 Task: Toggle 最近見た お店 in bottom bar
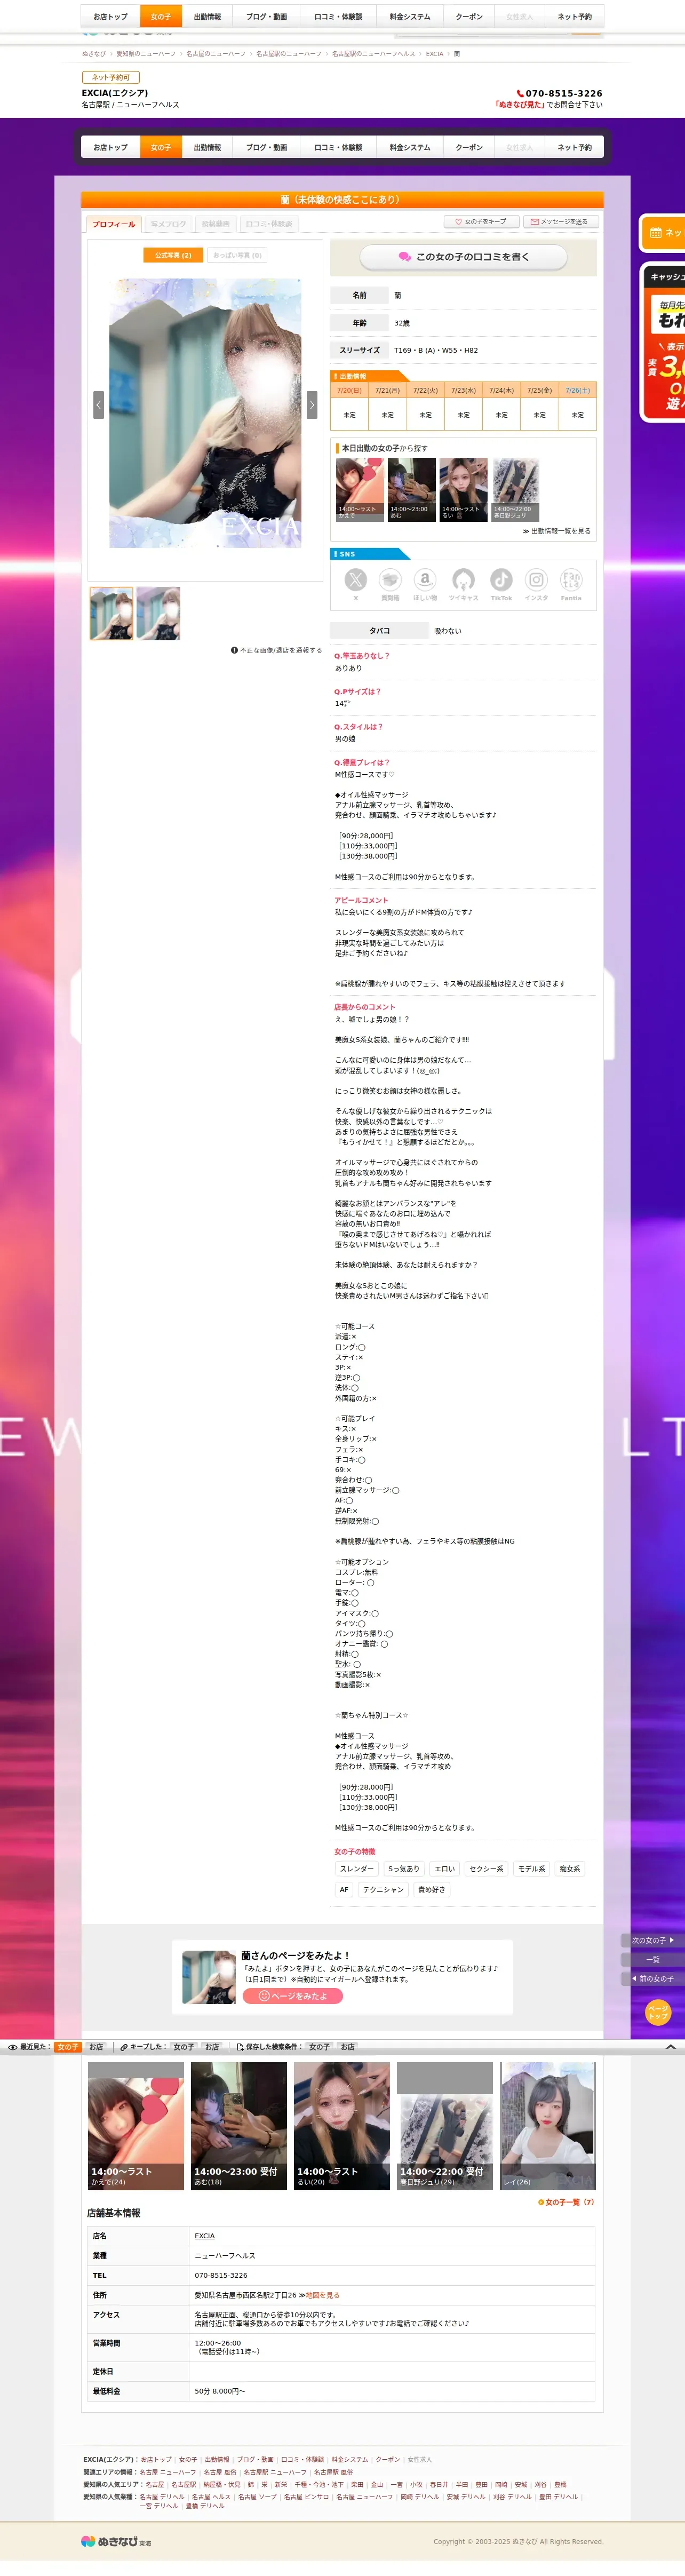tap(96, 2047)
